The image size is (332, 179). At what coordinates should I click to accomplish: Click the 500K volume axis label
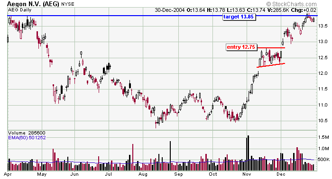click(x=324, y=160)
